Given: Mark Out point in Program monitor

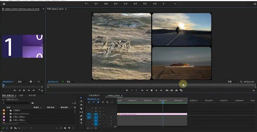Looking at the screenshot, I should (136, 90).
